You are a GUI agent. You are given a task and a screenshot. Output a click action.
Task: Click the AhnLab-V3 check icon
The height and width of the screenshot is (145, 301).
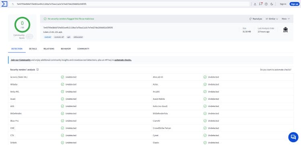point(205,77)
